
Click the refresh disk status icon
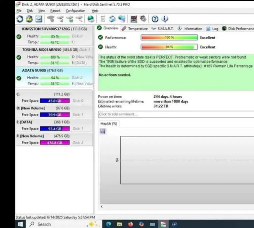click(20, 19)
